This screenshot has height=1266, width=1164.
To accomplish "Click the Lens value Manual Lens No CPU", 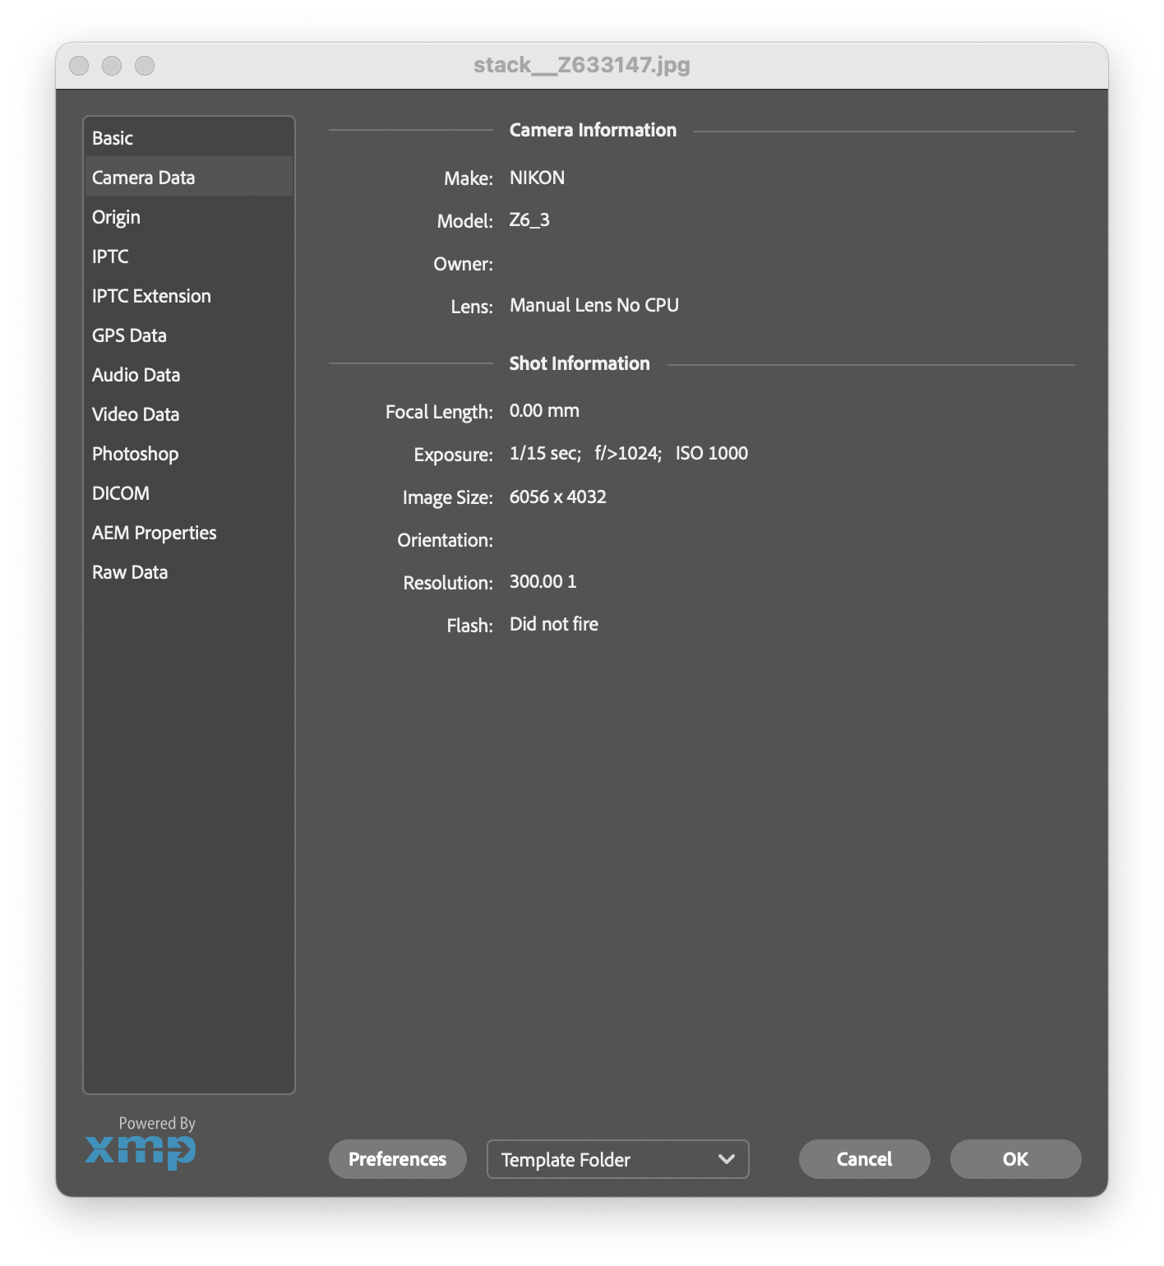I will 594,305.
